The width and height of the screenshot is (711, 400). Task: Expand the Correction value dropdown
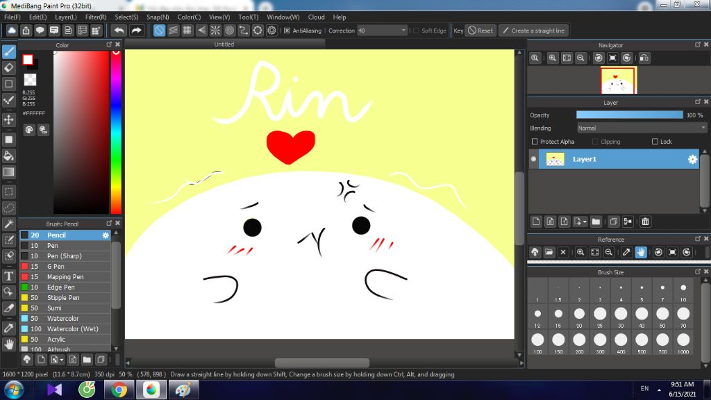403,31
